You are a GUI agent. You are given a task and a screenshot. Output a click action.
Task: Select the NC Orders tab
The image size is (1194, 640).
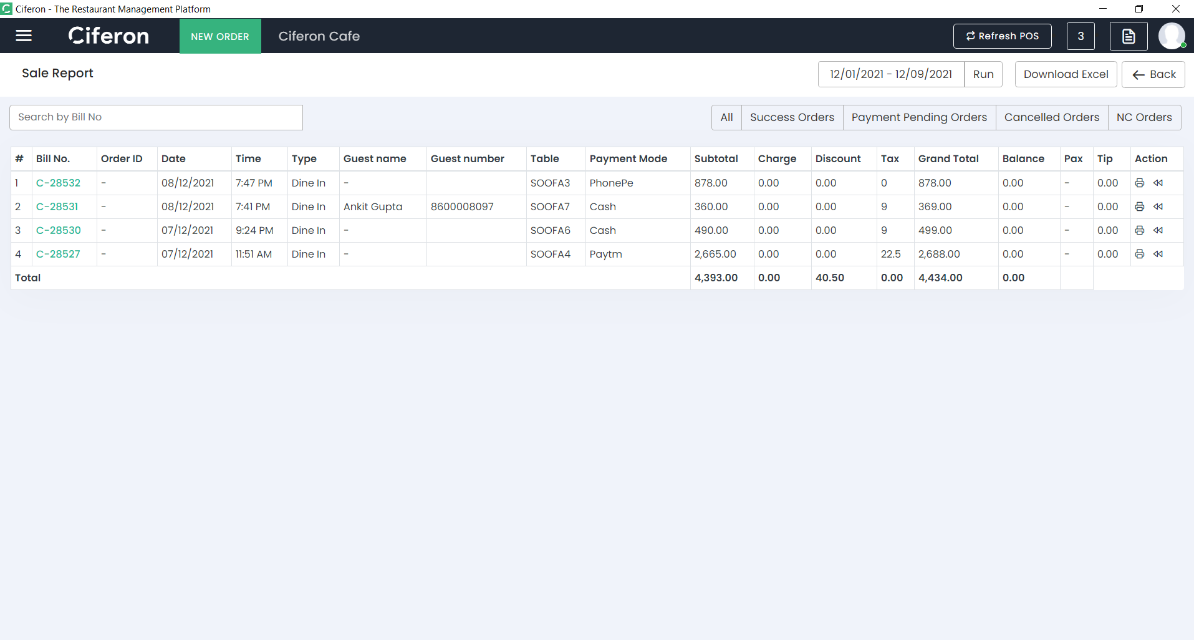(1143, 117)
